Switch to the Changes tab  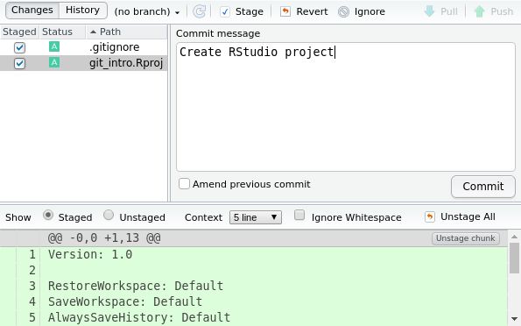32,10
